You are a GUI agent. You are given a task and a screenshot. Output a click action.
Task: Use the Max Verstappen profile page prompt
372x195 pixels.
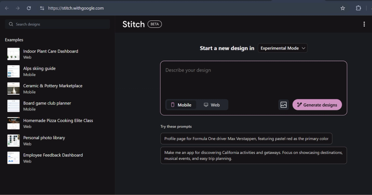pyautogui.click(x=246, y=138)
